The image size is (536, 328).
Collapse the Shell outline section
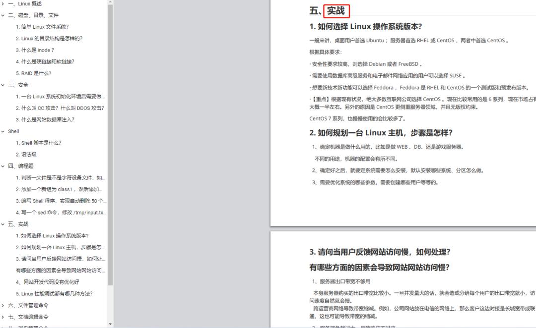(3, 131)
